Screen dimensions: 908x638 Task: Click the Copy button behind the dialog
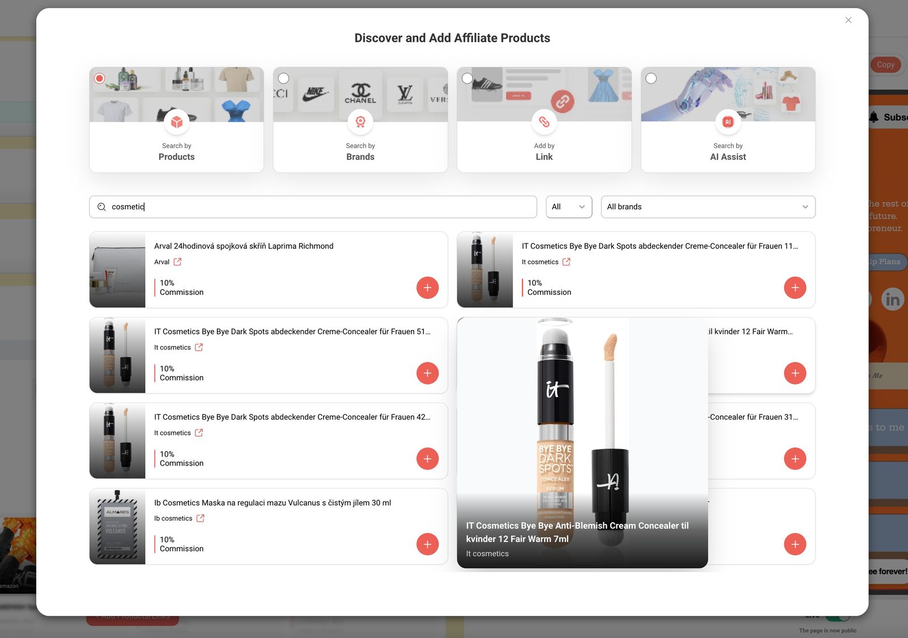tap(885, 65)
